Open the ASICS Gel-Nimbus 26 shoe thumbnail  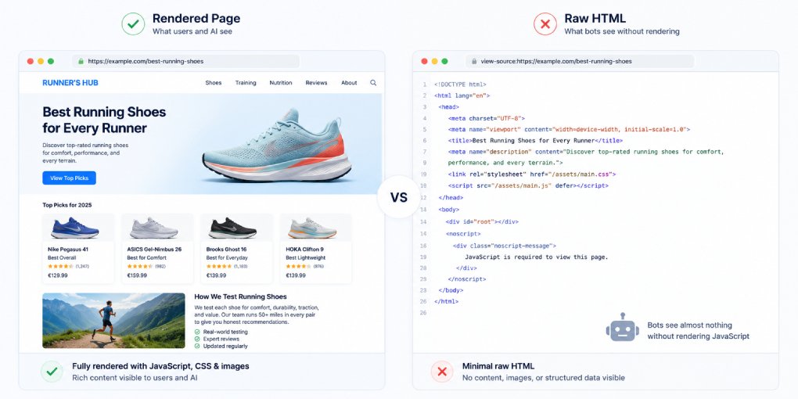click(x=153, y=228)
